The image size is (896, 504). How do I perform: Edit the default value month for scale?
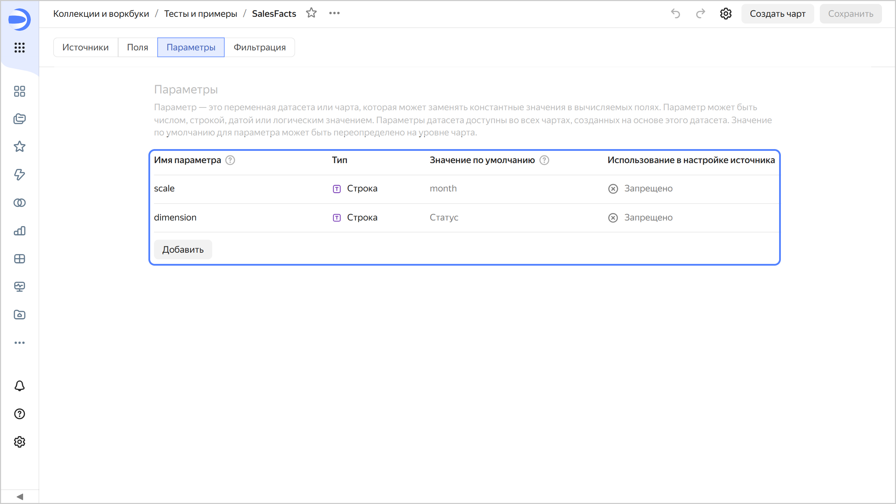(443, 188)
